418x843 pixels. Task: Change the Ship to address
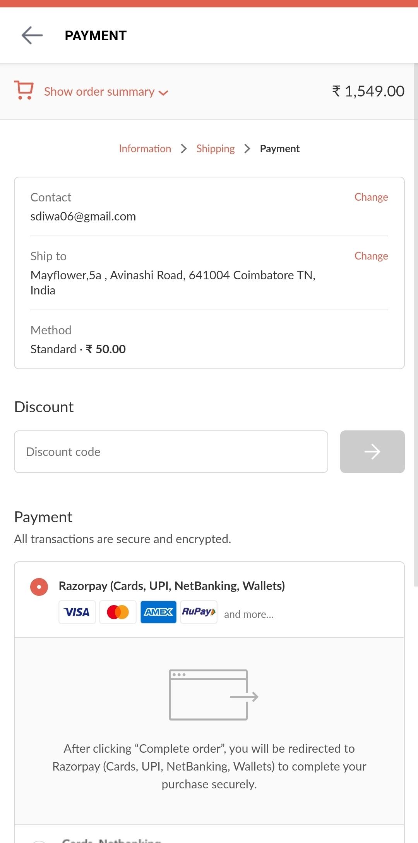(x=371, y=256)
